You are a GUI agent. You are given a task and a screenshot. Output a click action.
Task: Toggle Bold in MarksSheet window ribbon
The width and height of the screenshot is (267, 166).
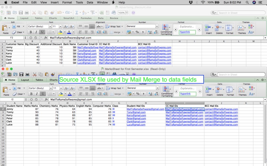tap(31, 94)
